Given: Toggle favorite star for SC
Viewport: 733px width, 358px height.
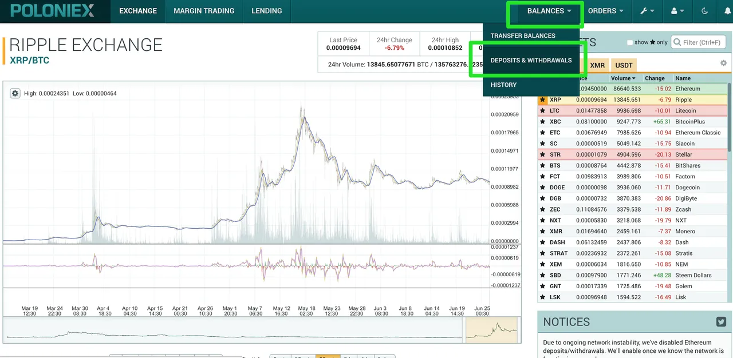Looking at the screenshot, I should click(542, 144).
